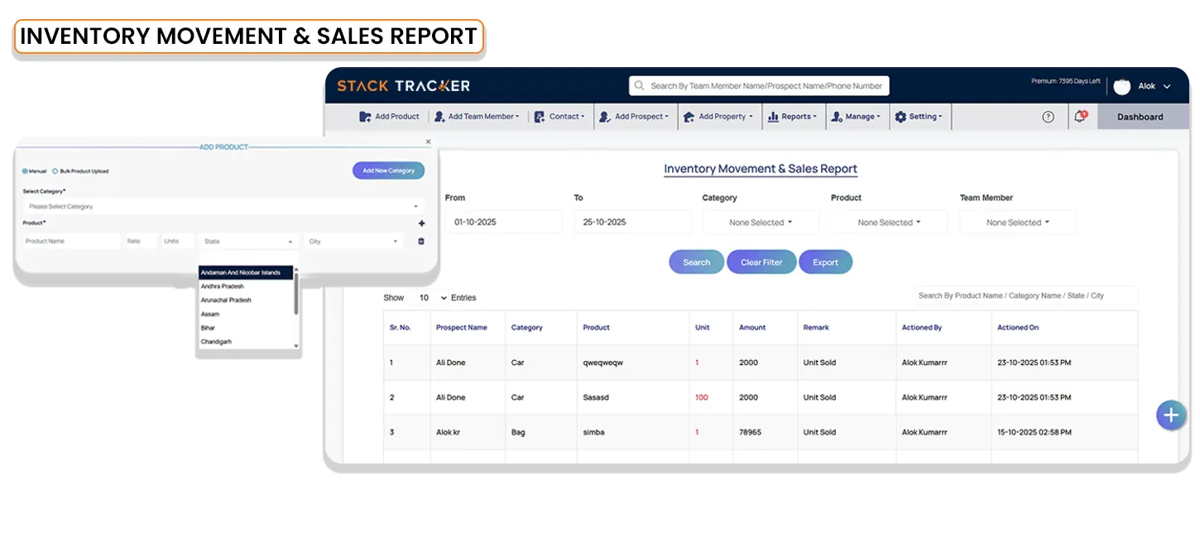Select the Bulk Product Upload radio option

(55, 171)
